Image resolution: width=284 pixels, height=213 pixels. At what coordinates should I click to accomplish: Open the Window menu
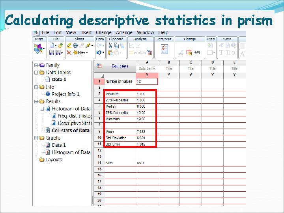click(146, 32)
